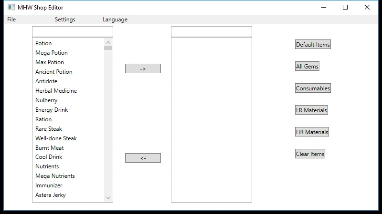The width and height of the screenshot is (382, 214).
Task: Load the Consumables preset
Action: tap(313, 88)
